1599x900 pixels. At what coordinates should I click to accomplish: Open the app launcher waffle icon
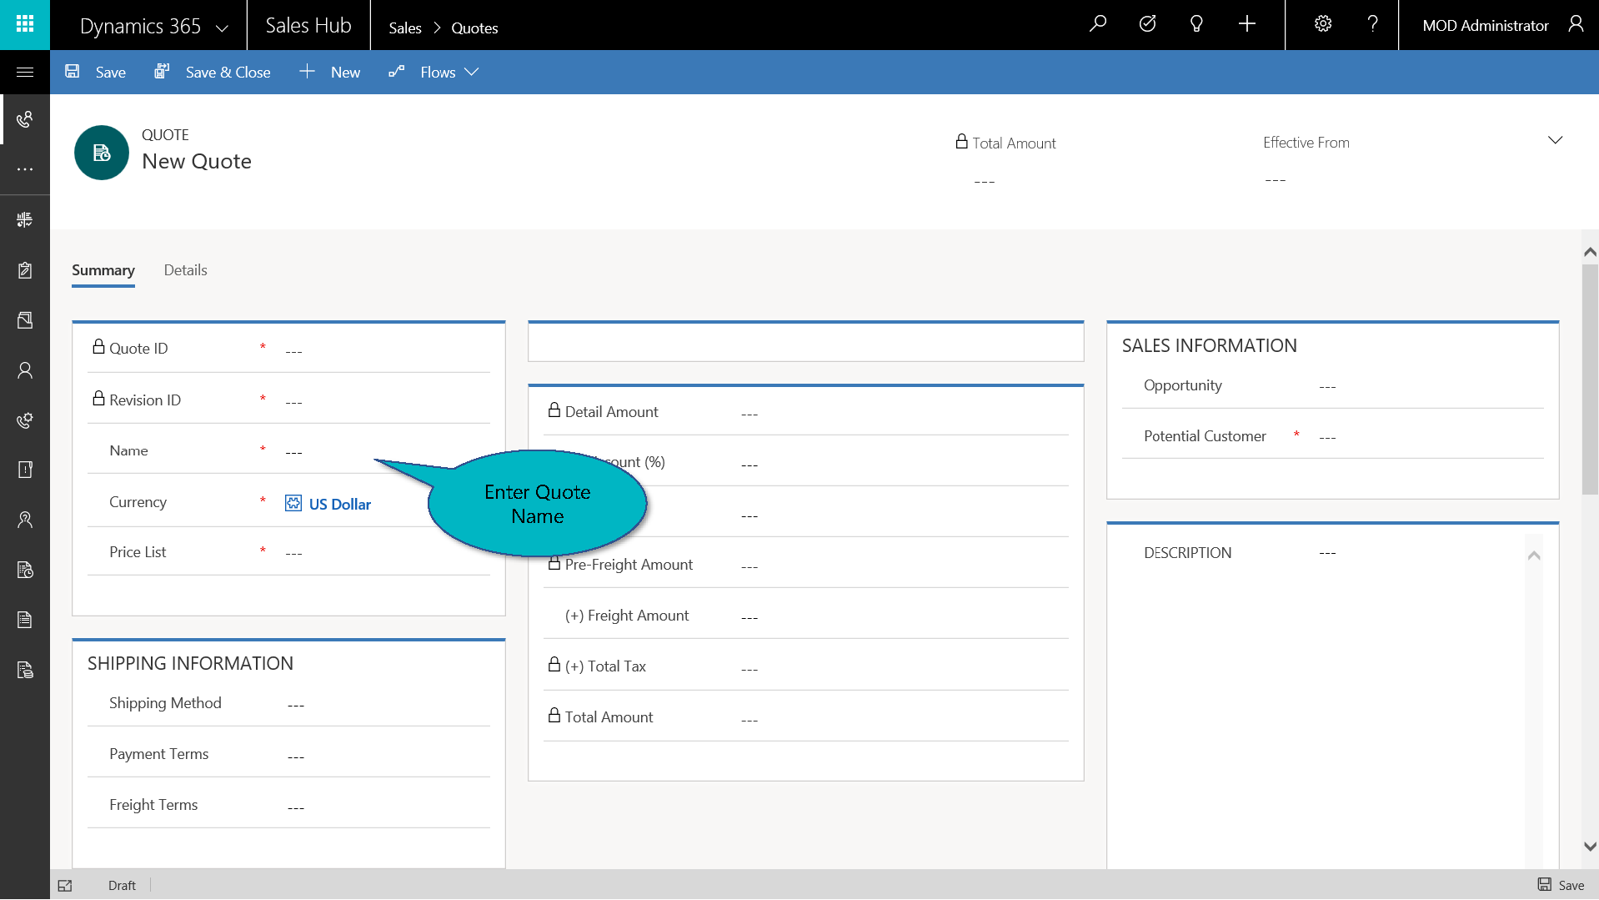pyautogui.click(x=25, y=24)
